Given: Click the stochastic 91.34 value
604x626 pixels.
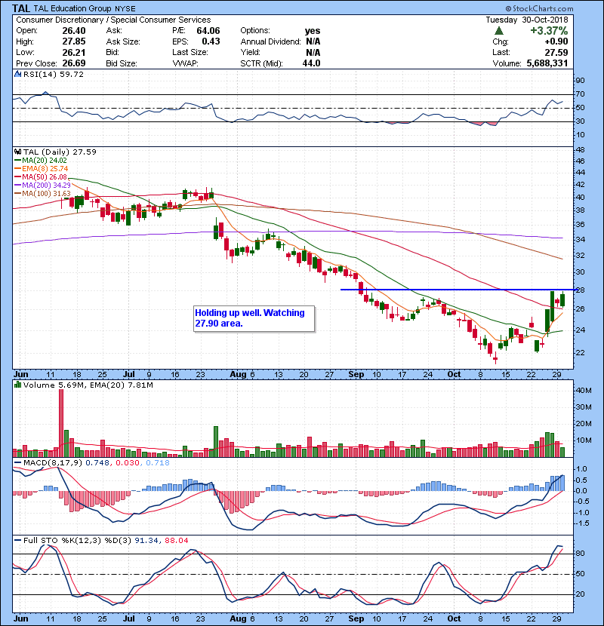Looking at the screenshot, I should (146, 541).
